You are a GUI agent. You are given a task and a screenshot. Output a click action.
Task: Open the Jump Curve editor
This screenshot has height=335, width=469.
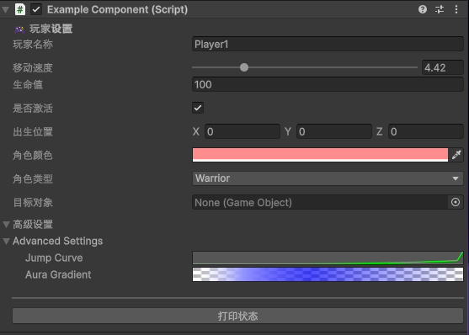coord(328,258)
